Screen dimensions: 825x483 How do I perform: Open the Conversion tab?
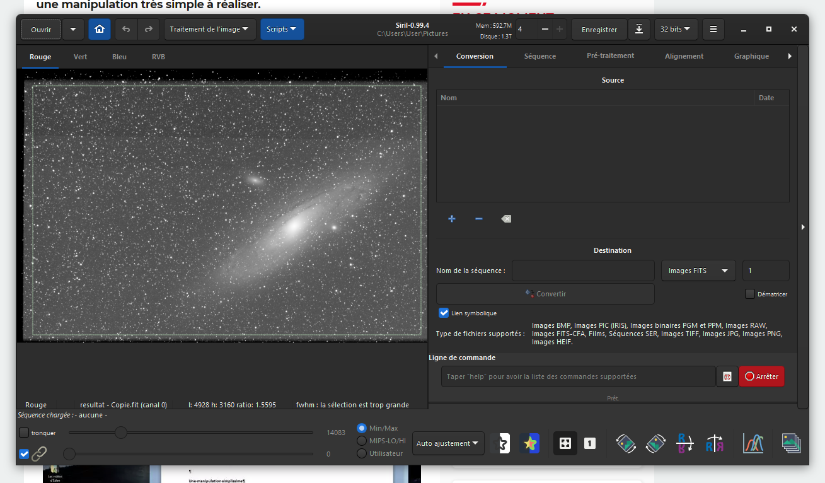475,56
